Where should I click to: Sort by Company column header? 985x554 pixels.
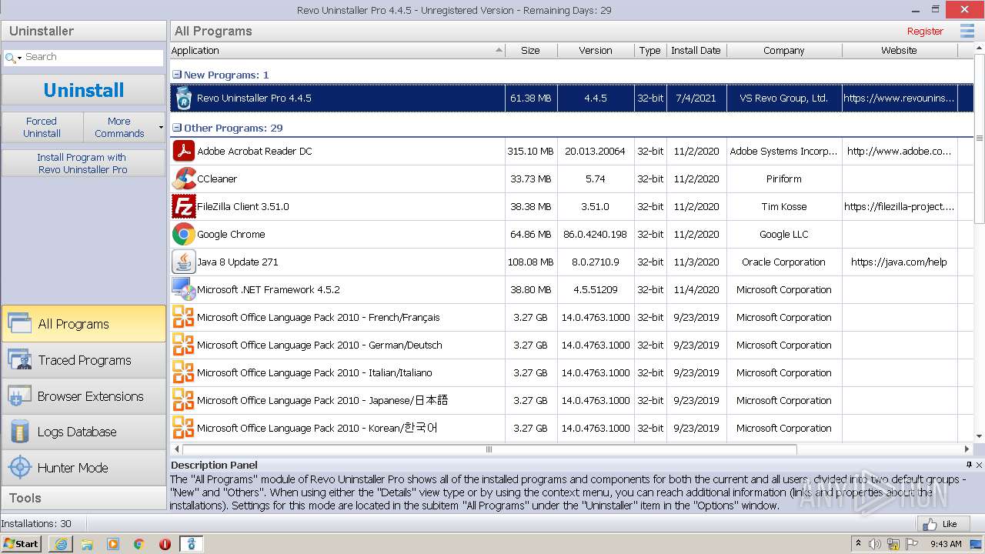pyautogui.click(x=784, y=50)
